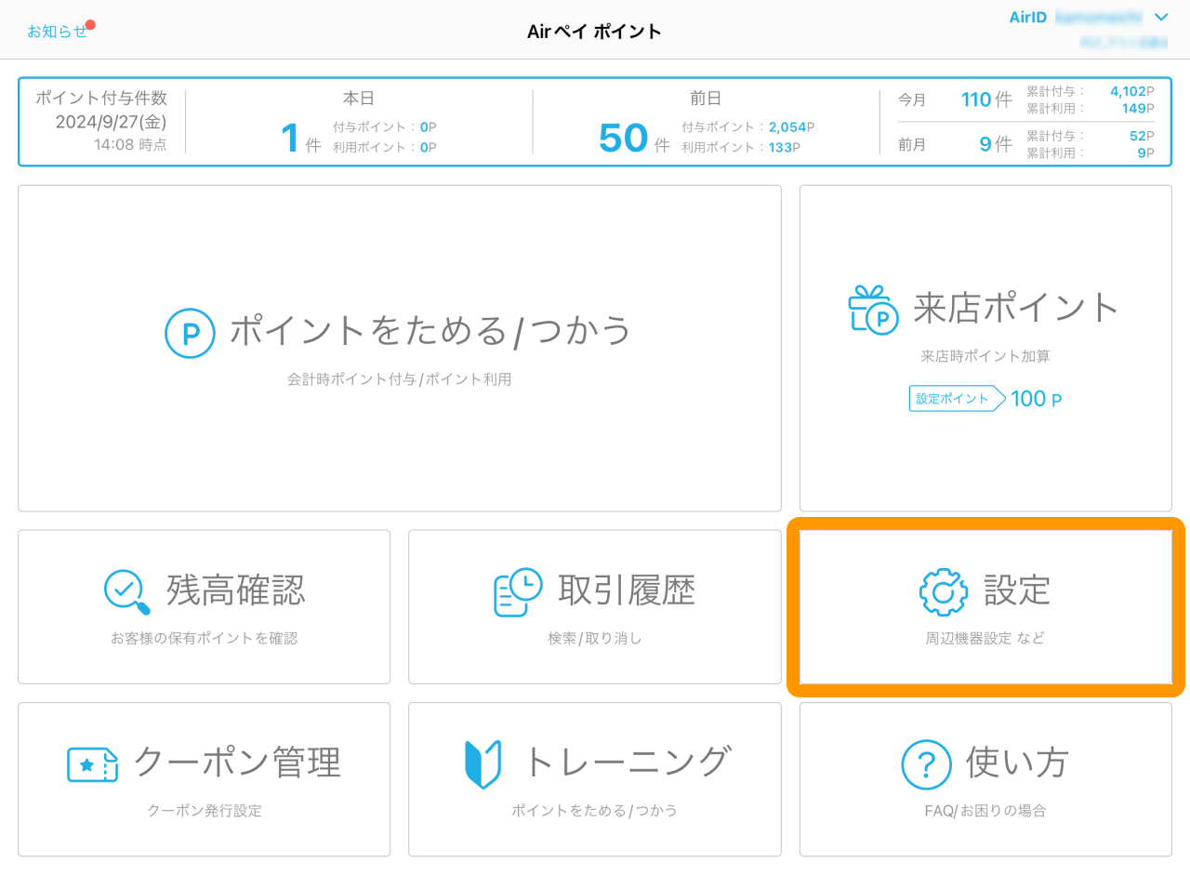Open the highlighted 設定 settings tile
This screenshot has width=1190, height=875.
[985, 606]
